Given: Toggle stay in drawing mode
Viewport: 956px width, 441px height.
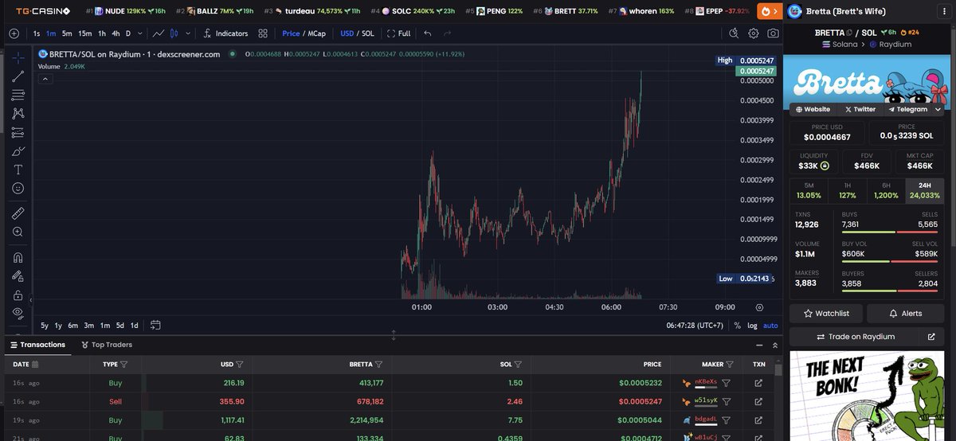Looking at the screenshot, I should click(18, 276).
